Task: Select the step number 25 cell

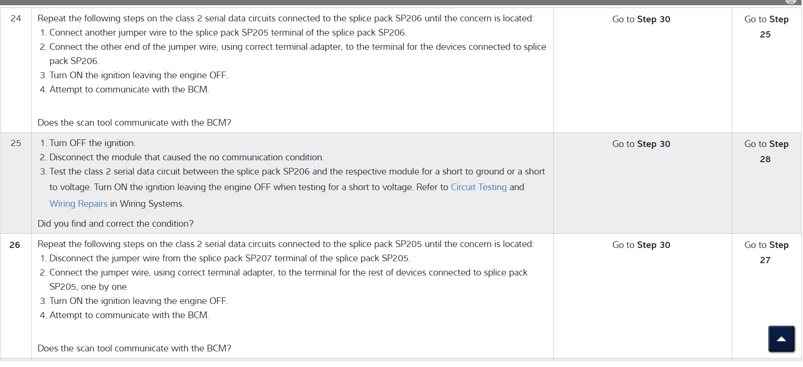Action: [16, 143]
